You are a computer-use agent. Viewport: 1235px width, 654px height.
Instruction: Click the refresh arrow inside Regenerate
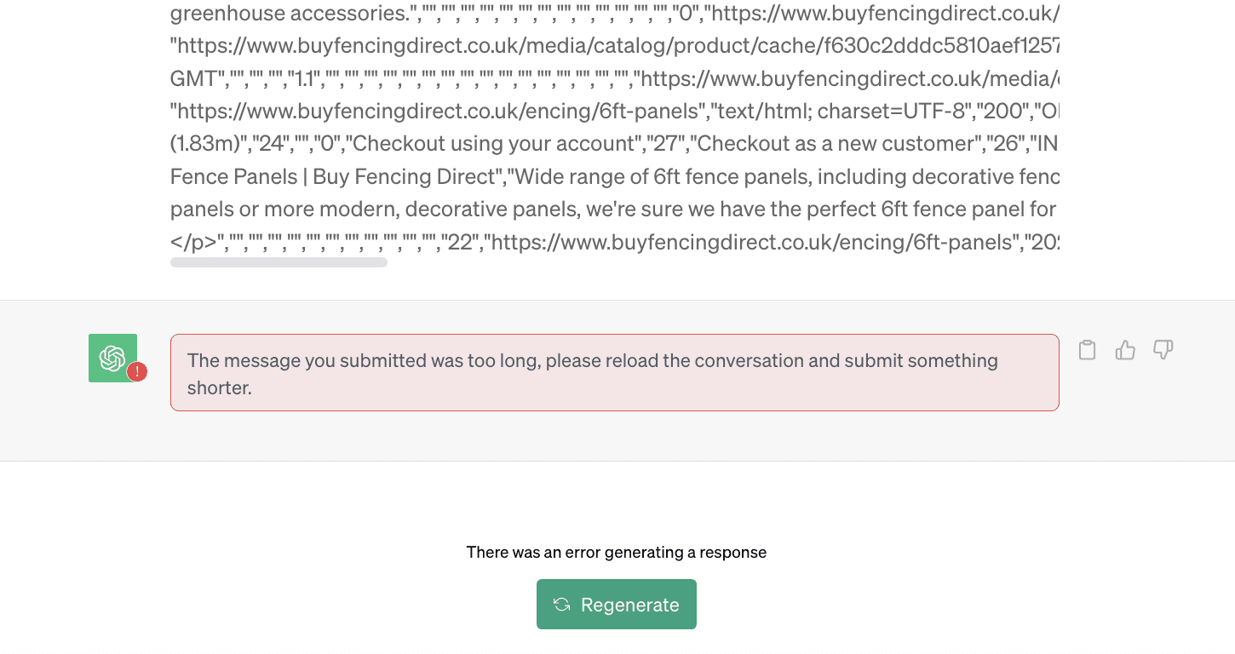561,604
